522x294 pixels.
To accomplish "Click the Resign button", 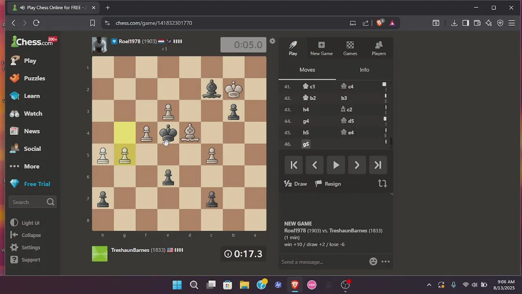I will pyautogui.click(x=328, y=184).
